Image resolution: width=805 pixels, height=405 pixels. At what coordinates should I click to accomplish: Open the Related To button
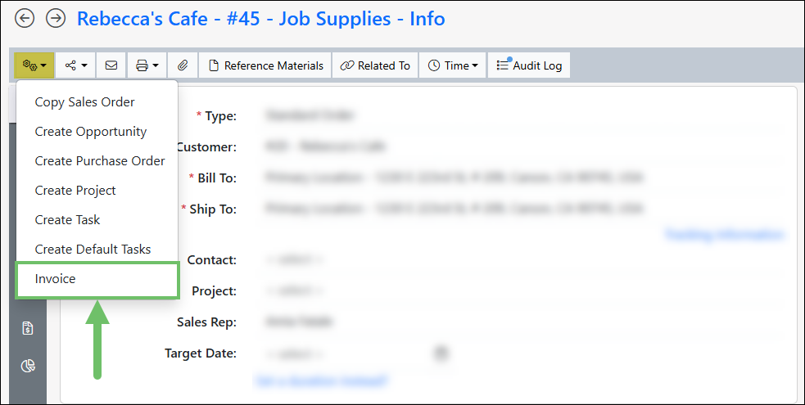(375, 65)
